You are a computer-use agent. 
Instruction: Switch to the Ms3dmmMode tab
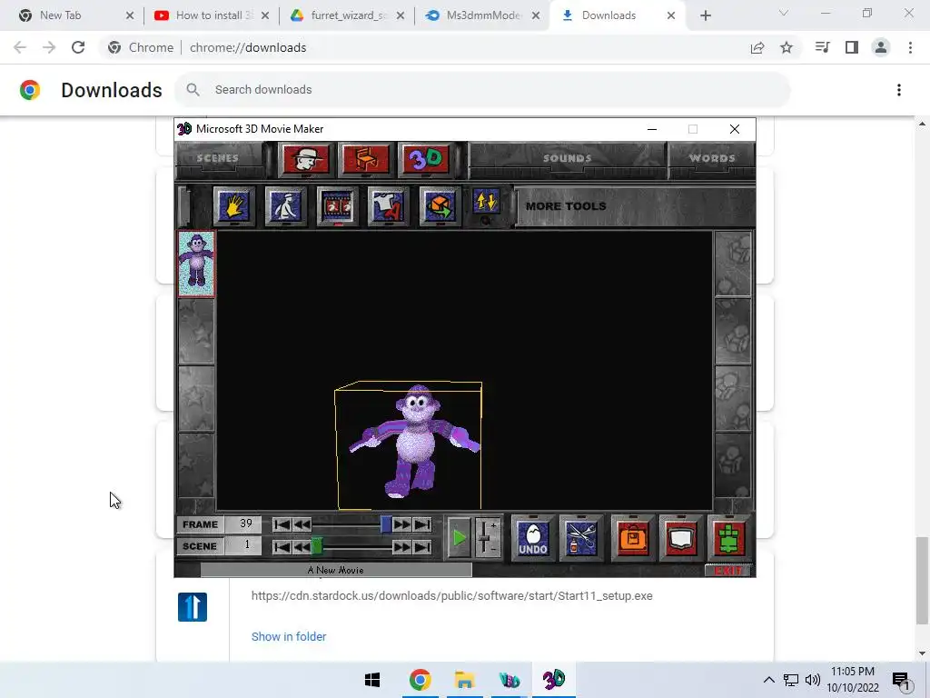click(x=483, y=15)
